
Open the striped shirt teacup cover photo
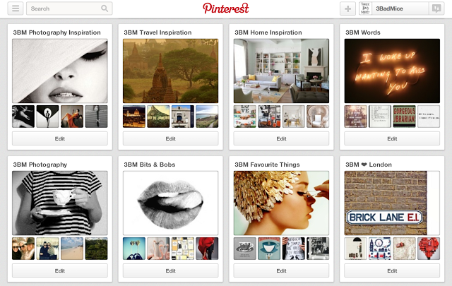60,203
